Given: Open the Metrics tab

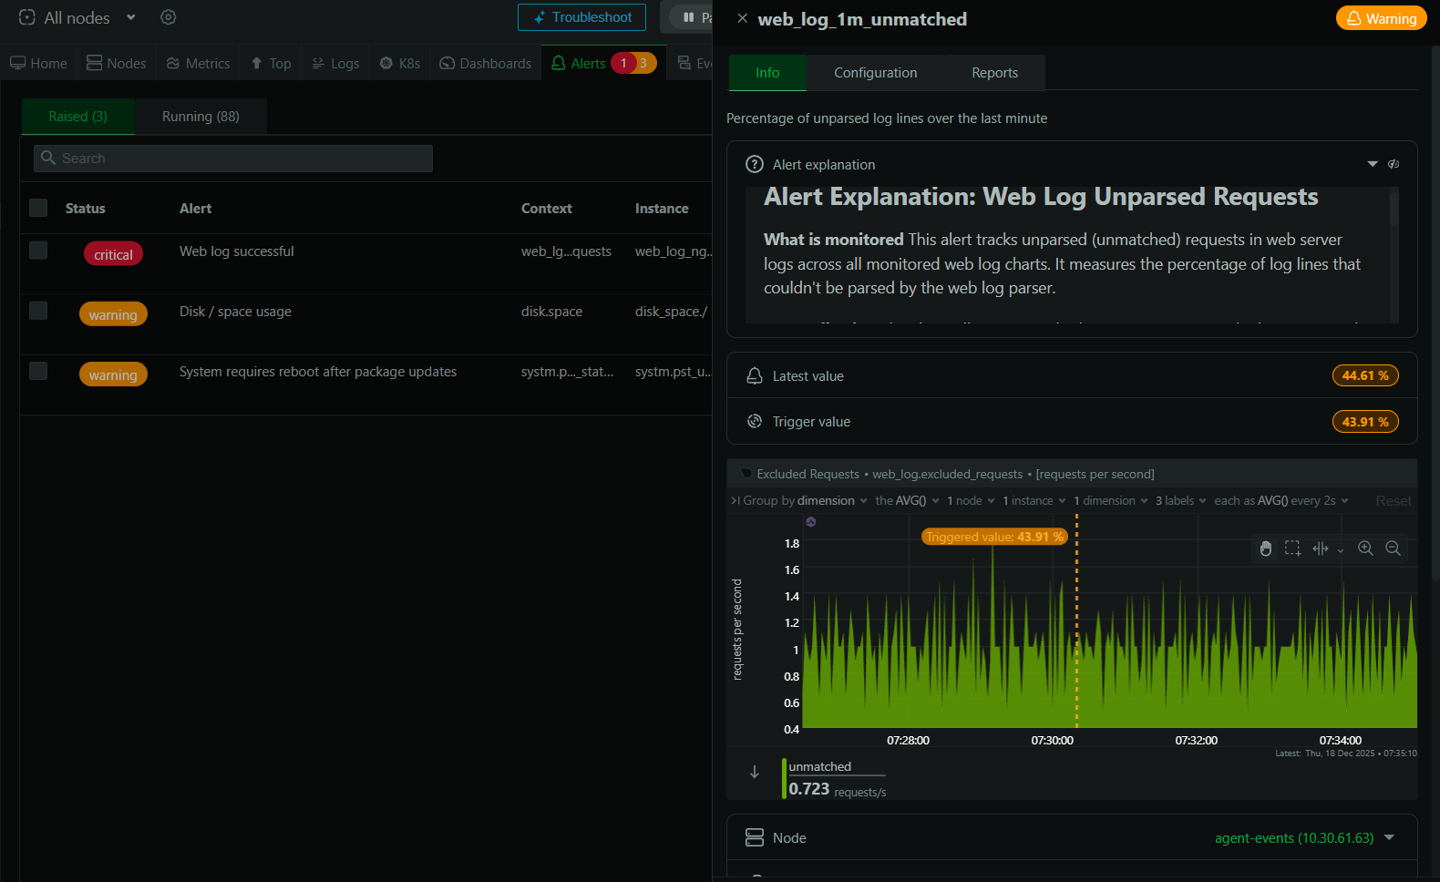Looking at the screenshot, I should coord(198,63).
